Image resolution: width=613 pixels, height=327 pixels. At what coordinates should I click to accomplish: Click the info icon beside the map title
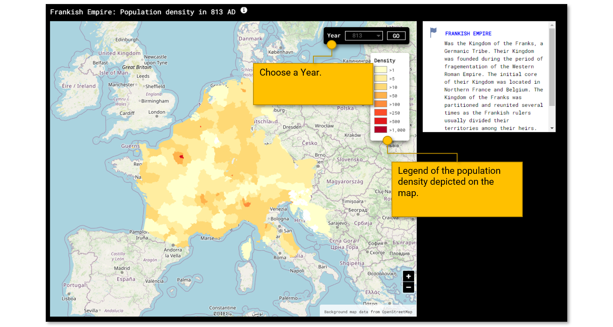tap(244, 10)
